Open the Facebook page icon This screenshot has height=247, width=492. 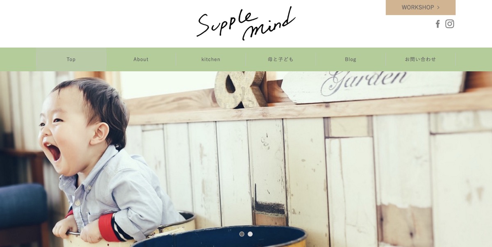pos(437,24)
